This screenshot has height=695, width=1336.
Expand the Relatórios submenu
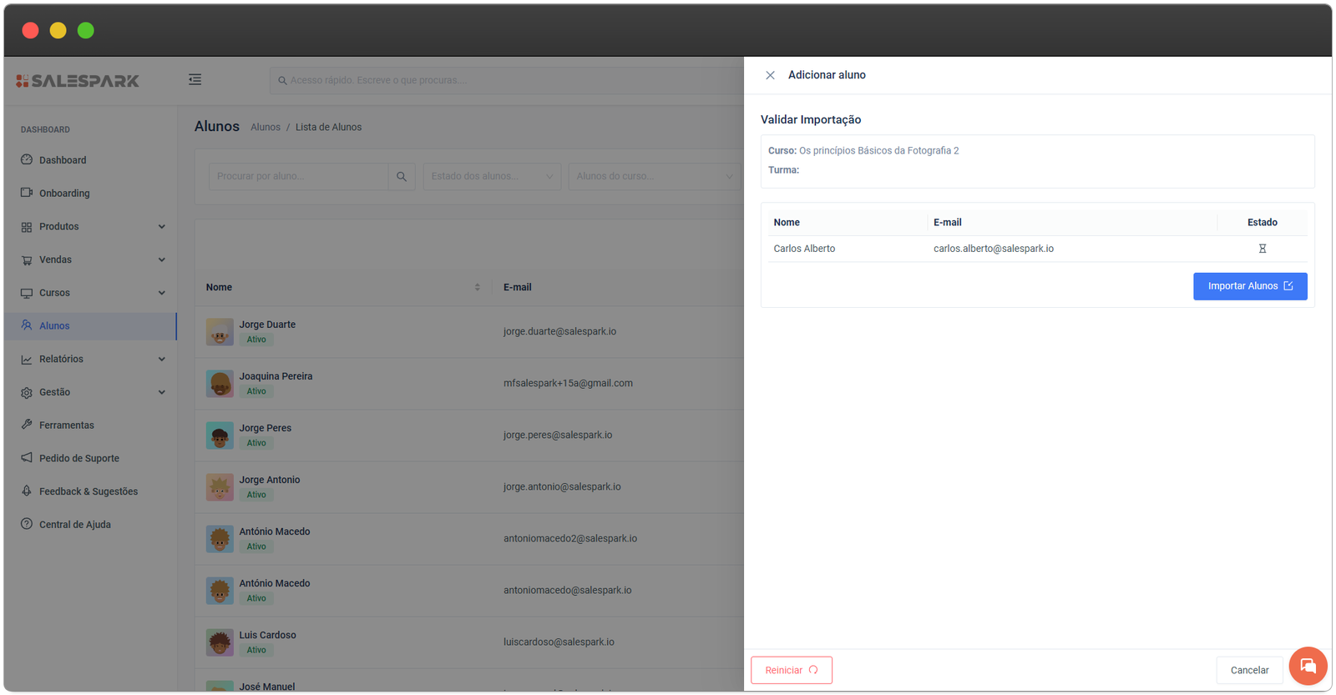tap(161, 360)
